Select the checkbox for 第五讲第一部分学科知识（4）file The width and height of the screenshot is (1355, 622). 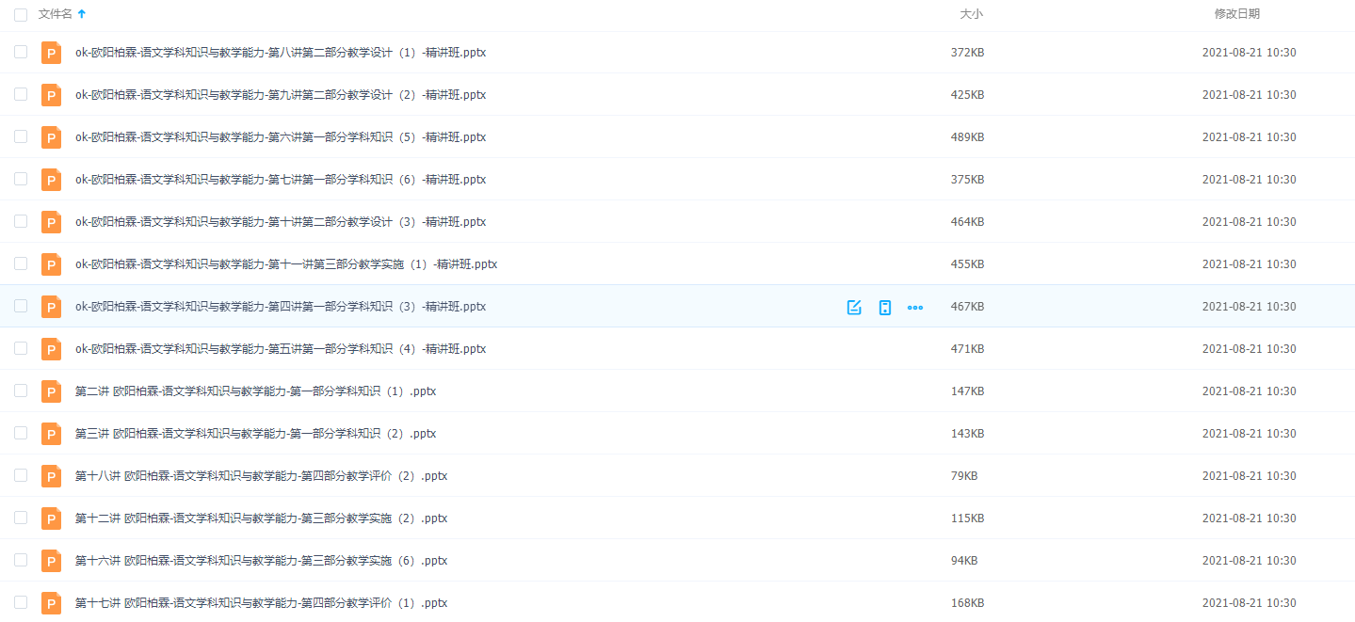(x=21, y=349)
